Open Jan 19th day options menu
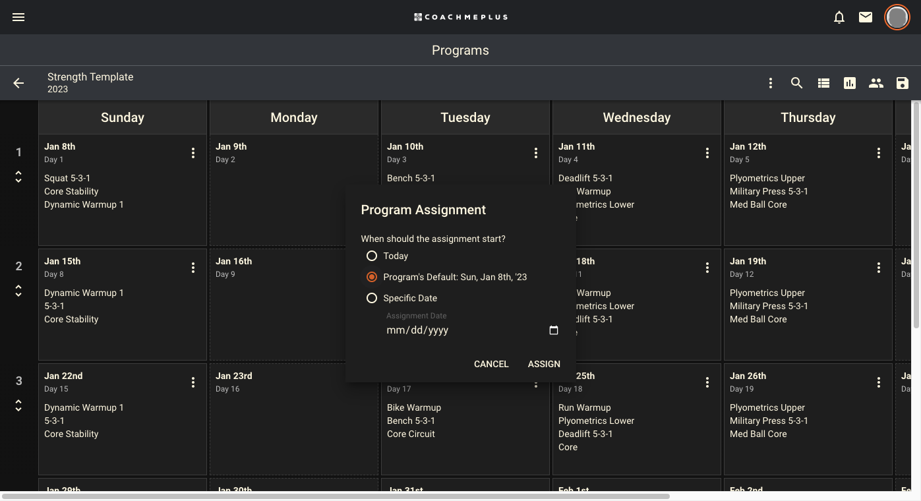Screen dimensions: 921x501 (879, 268)
